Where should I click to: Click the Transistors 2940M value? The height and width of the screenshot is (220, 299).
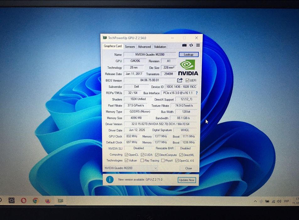168,74
